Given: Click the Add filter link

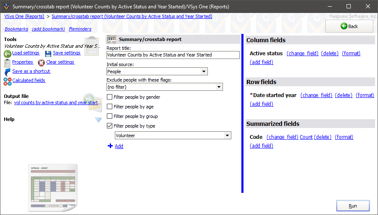Looking at the screenshot, I should pos(119,146).
